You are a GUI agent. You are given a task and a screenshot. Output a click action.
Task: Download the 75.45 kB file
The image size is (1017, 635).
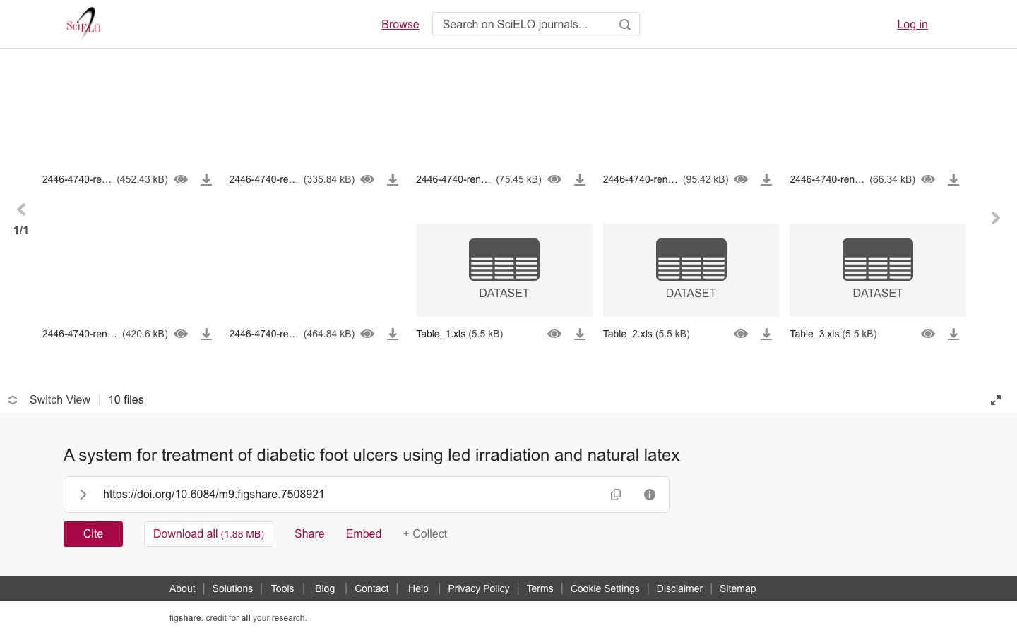pyautogui.click(x=580, y=179)
